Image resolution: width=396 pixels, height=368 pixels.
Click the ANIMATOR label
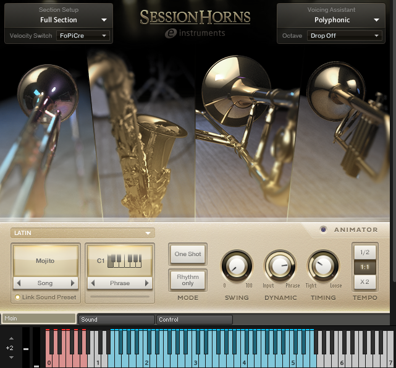356,229
